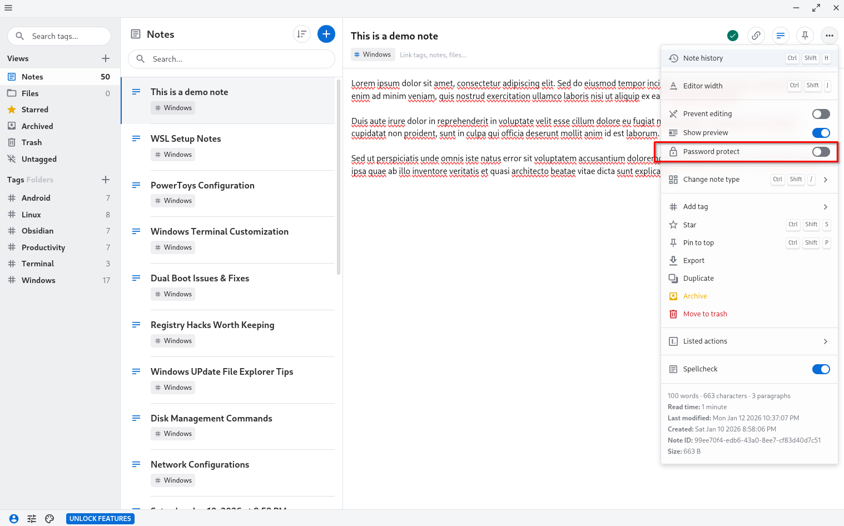This screenshot has width=844, height=526.
Task: Enable the Prevent editing toggle
Action: (x=821, y=114)
